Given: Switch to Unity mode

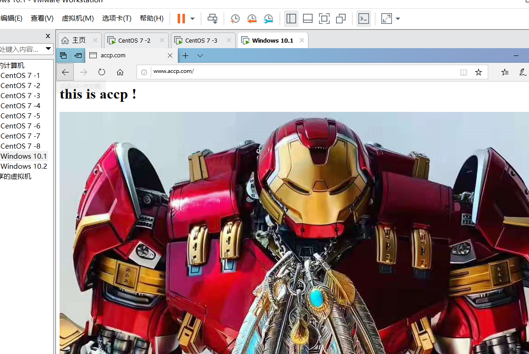Looking at the screenshot, I should coord(341,18).
